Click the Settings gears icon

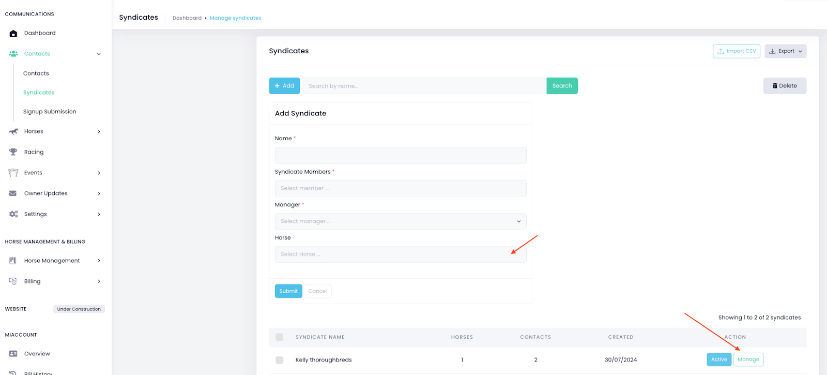click(13, 214)
